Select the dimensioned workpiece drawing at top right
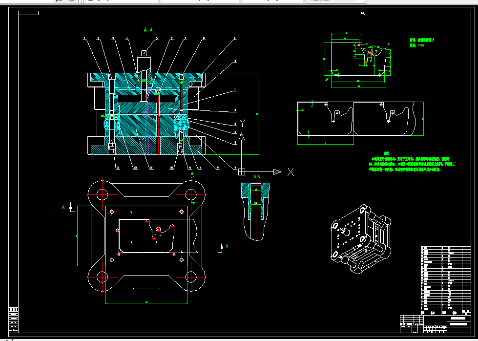 pyautogui.click(x=358, y=60)
